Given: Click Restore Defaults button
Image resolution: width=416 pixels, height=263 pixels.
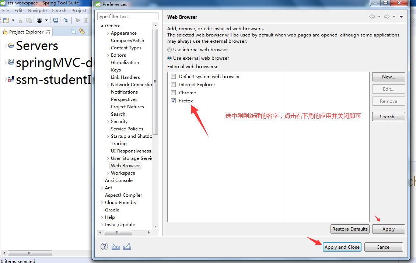Looking at the screenshot, I should pyautogui.click(x=350, y=229).
